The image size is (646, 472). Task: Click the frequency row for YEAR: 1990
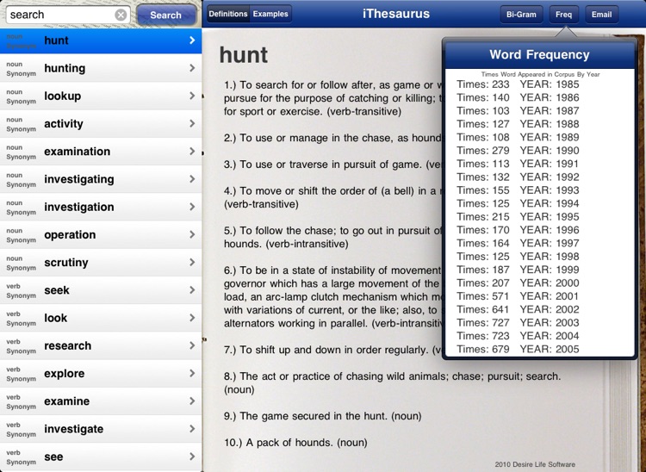pyautogui.click(x=518, y=151)
